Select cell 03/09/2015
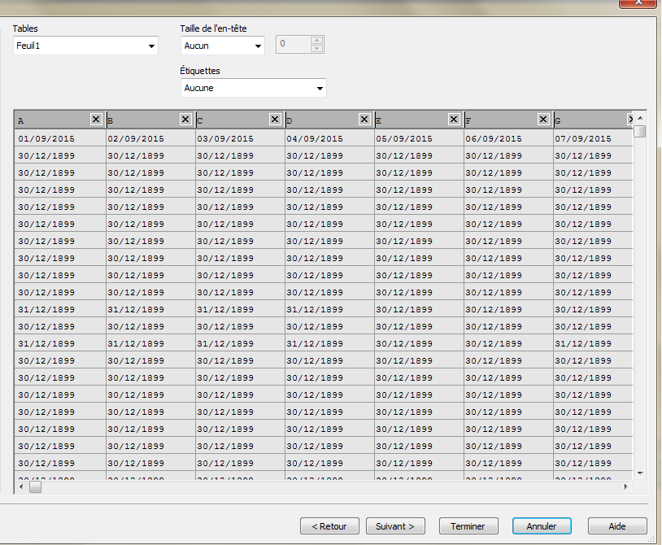 coord(240,138)
